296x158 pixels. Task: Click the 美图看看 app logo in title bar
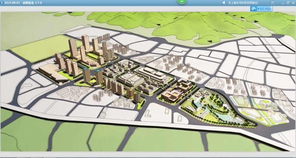(x=2, y=3)
